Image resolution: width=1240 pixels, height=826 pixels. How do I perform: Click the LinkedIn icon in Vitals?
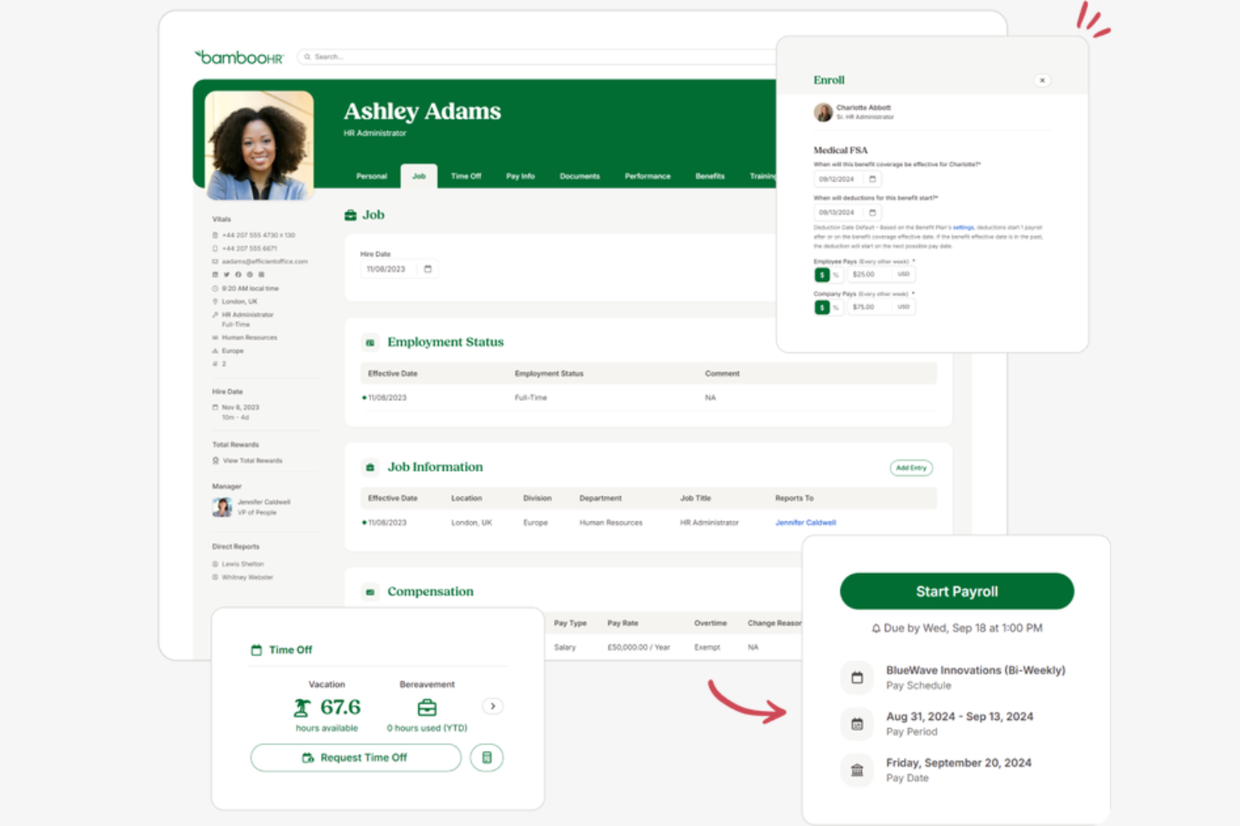tap(214, 274)
